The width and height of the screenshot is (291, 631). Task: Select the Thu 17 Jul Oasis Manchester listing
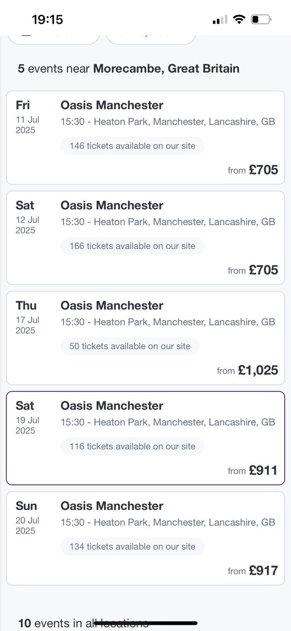point(145,338)
